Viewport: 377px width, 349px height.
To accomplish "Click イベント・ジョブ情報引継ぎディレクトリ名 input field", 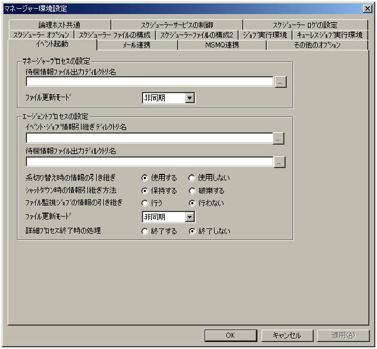I will click(x=150, y=138).
